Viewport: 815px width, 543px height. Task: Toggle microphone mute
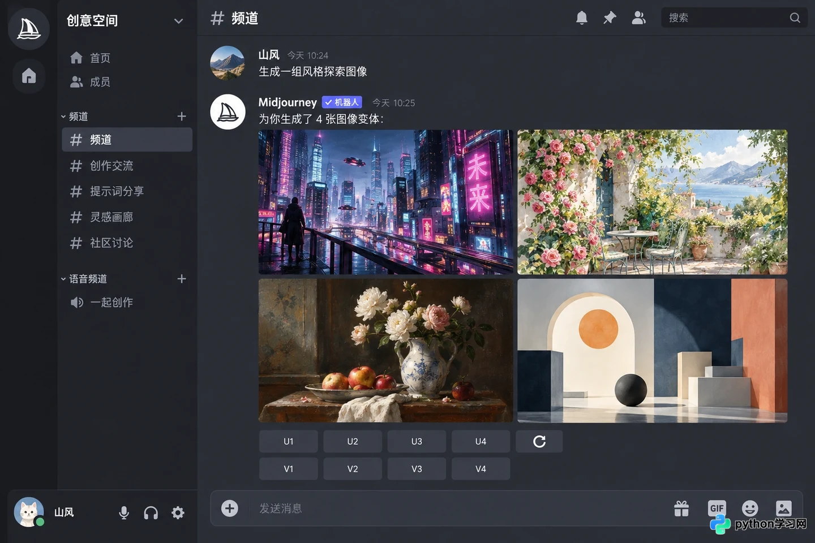pos(124,513)
